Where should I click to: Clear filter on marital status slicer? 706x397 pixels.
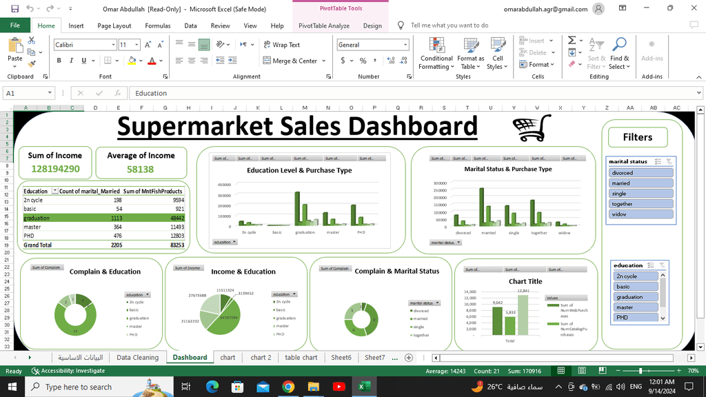click(x=669, y=161)
